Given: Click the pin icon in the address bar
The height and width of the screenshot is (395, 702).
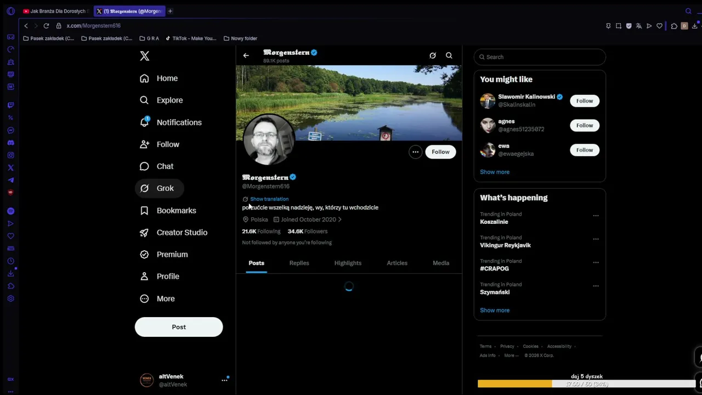Looking at the screenshot, I should click(x=608, y=26).
